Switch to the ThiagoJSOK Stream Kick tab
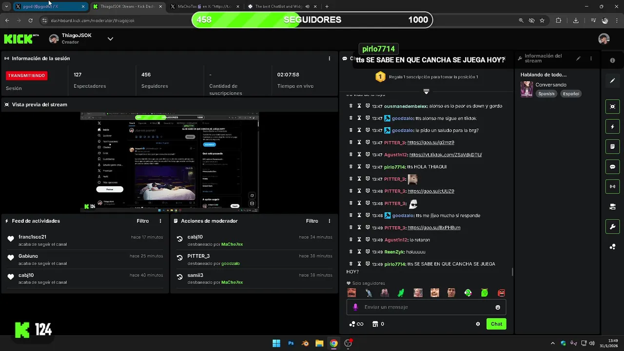 tap(128, 6)
